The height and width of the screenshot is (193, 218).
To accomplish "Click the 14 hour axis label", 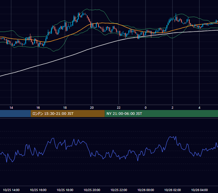I will 11,108.
